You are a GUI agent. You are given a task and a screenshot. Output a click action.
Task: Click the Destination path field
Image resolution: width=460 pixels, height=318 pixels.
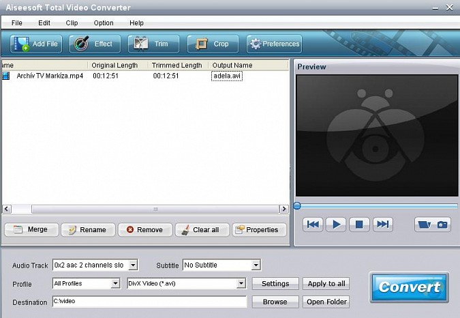click(x=150, y=302)
